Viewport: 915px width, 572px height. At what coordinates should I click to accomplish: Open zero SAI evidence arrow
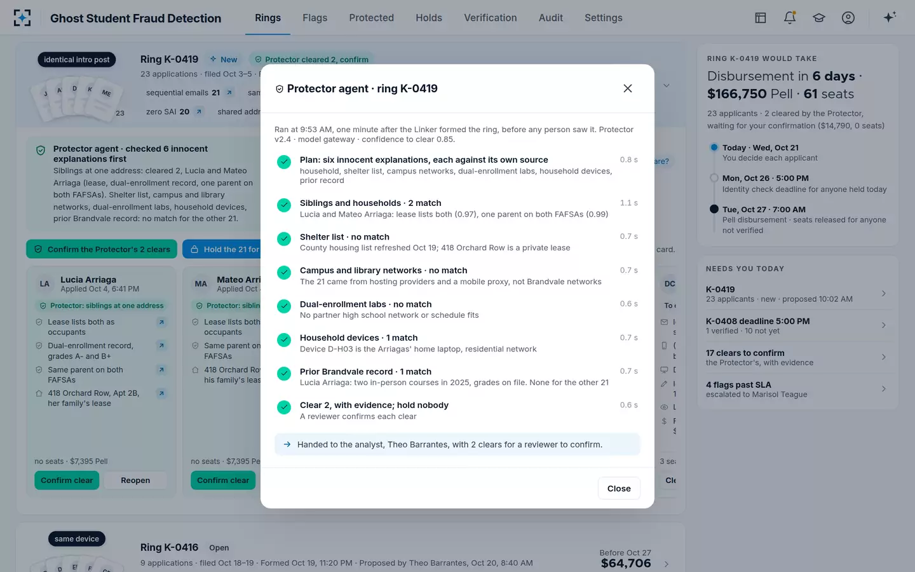(199, 112)
